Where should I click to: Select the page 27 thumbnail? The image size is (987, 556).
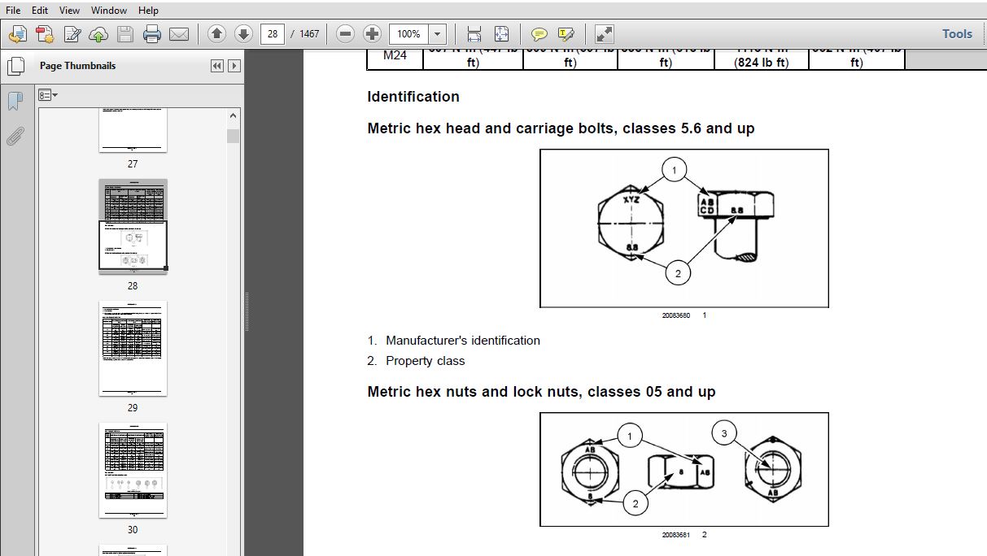pos(133,130)
